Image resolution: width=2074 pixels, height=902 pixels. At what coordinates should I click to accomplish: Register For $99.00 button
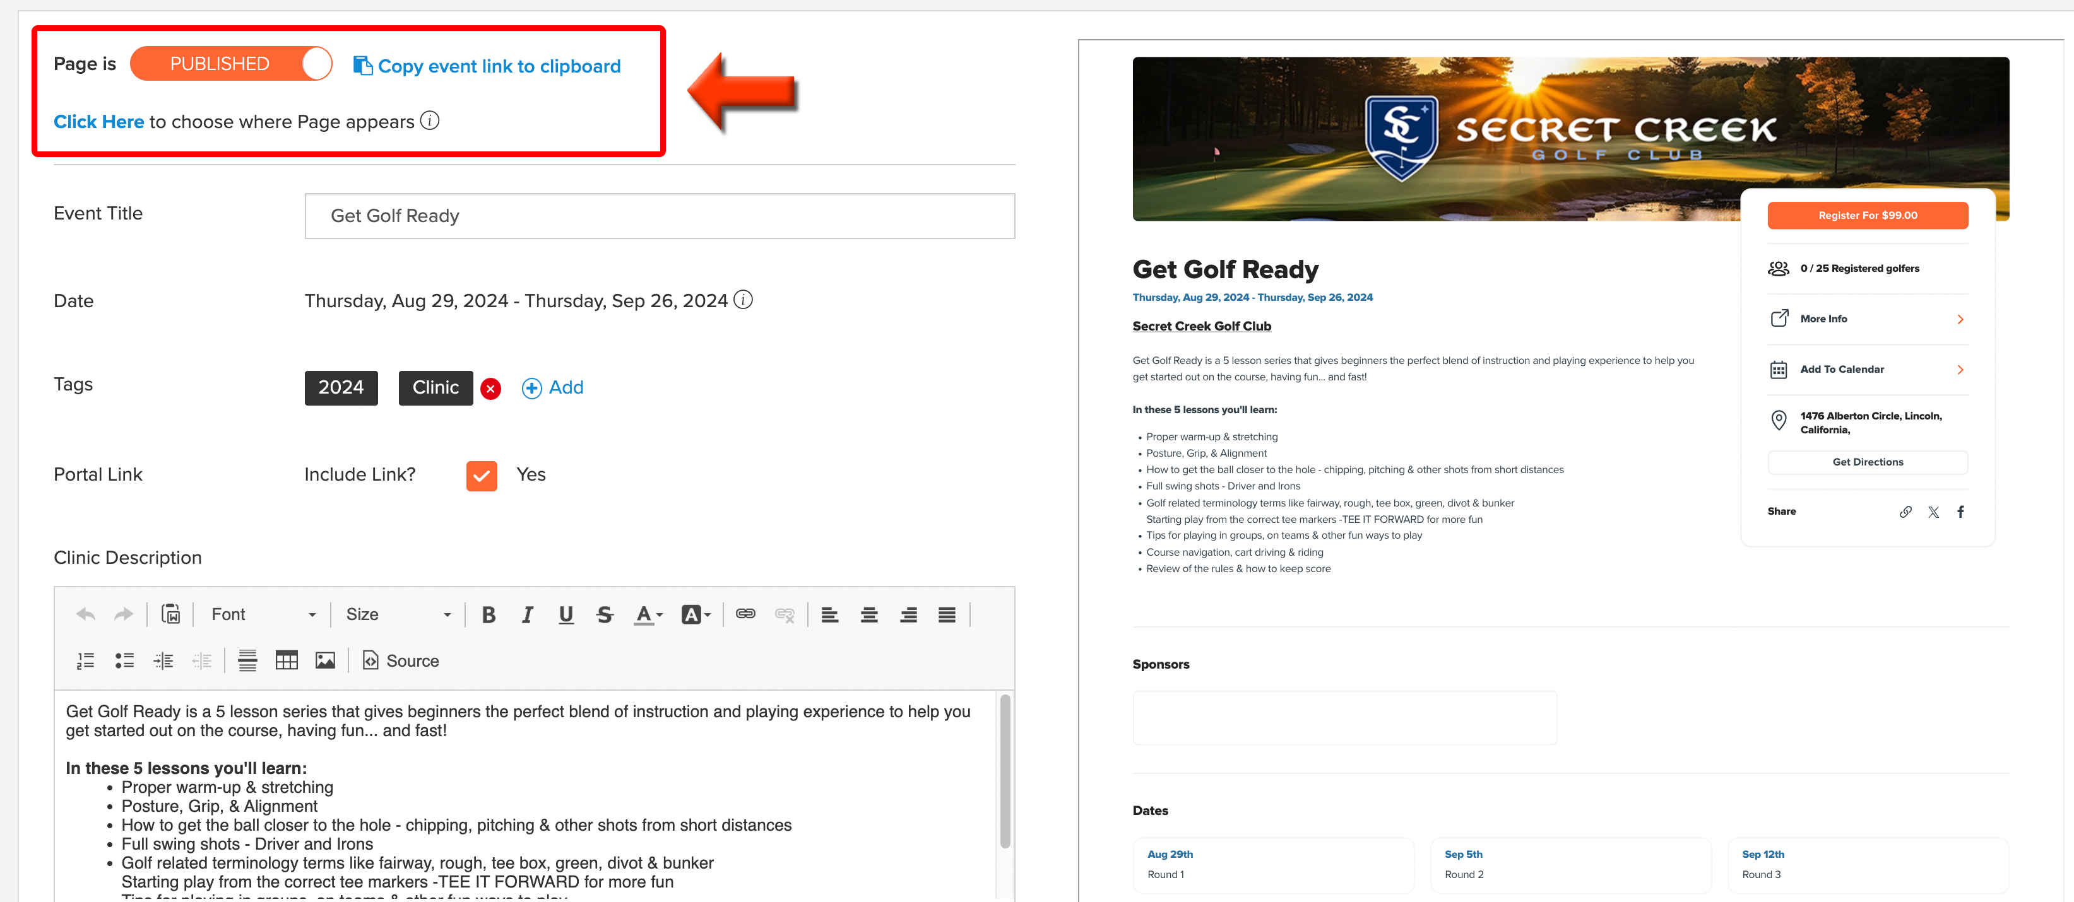tap(1867, 216)
